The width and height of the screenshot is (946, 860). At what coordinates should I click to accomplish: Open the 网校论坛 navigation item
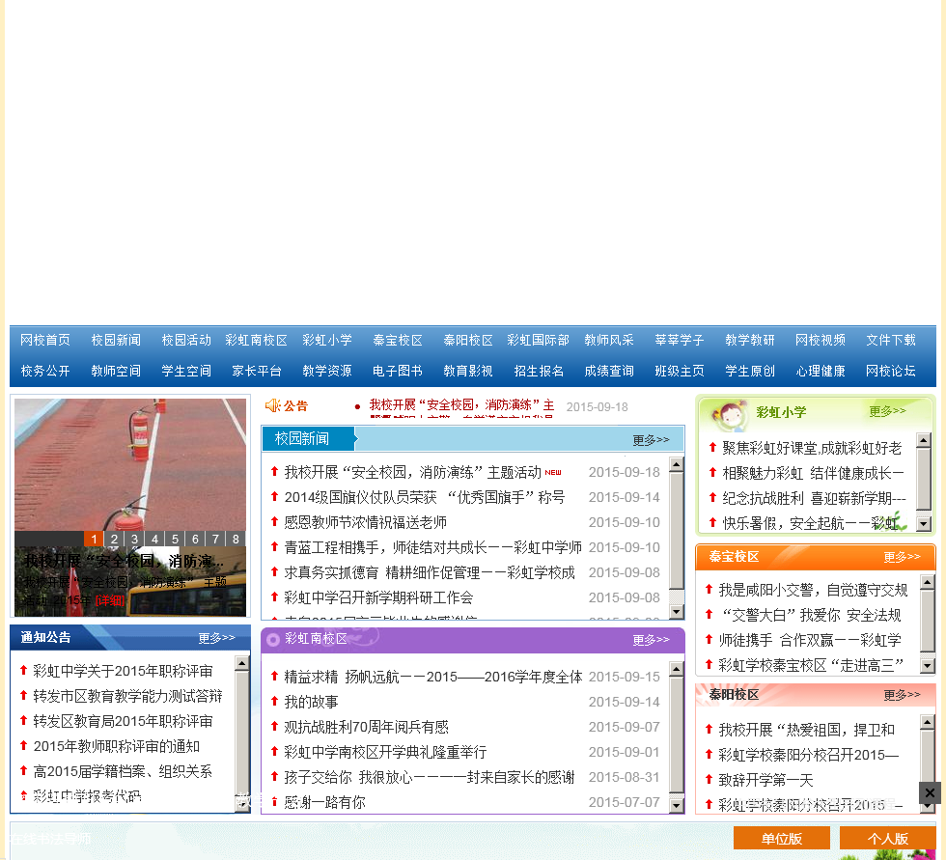click(890, 371)
